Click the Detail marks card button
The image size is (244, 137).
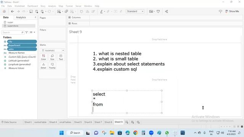[x=43, y=66]
